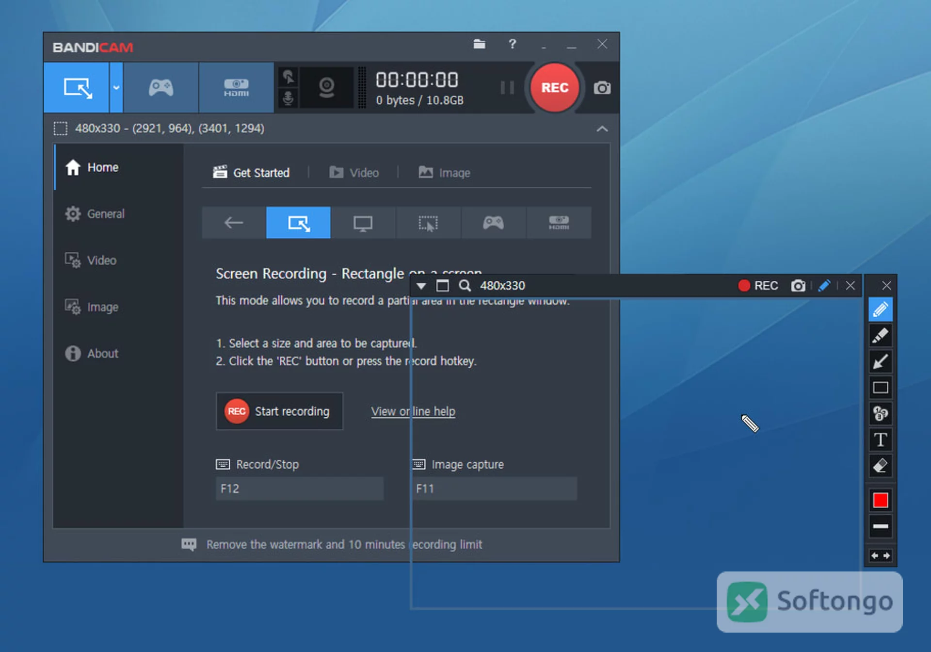Click the Image capture hotkey field F11
The width and height of the screenshot is (931, 652).
494,489
